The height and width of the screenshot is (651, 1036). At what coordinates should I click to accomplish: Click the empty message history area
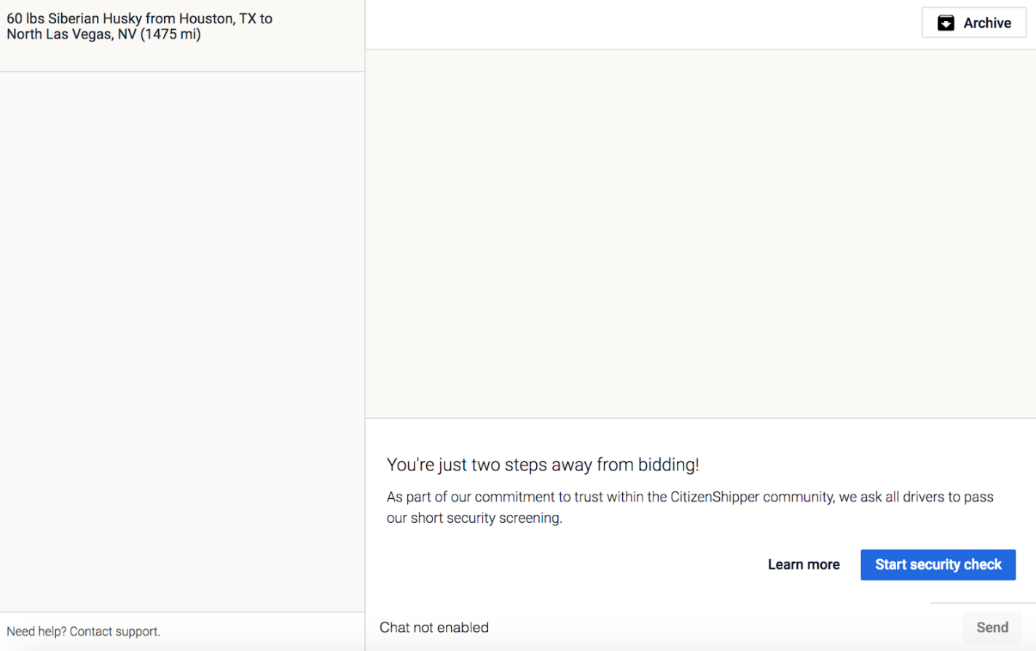click(699, 233)
